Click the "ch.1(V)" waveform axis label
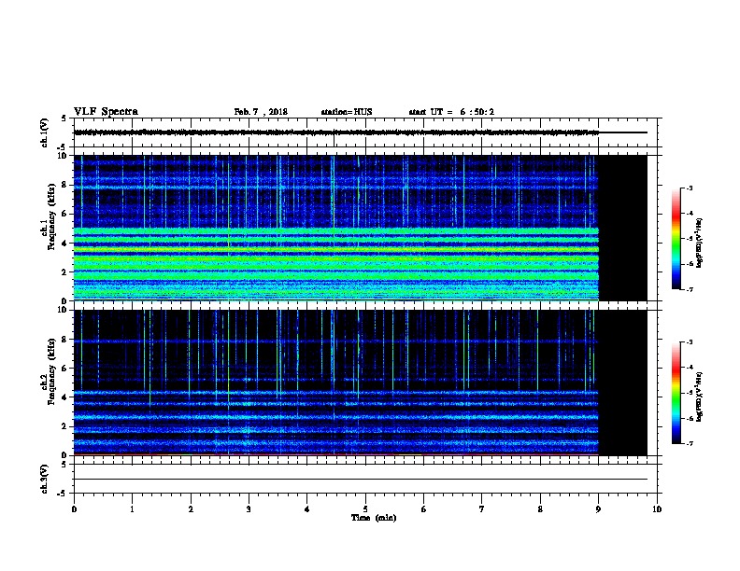Screen dimensions: 740x571 click(44, 132)
